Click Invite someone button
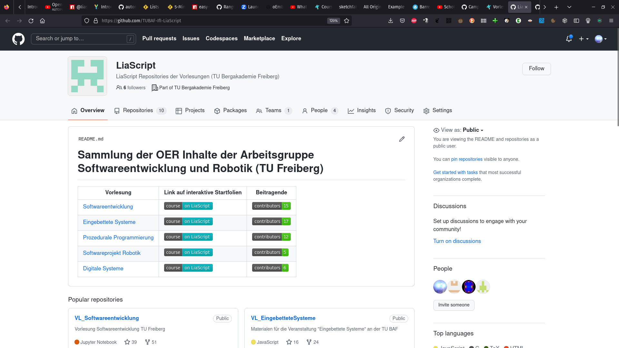 pos(454,305)
